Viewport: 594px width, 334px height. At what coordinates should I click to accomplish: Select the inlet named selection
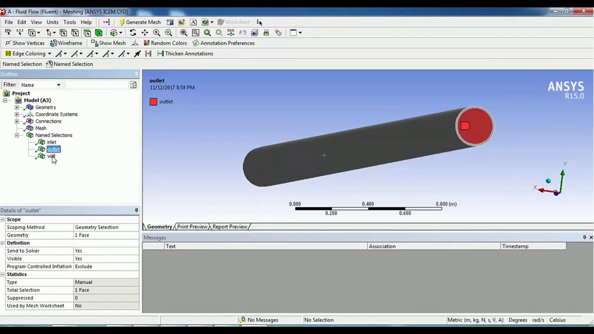(x=52, y=142)
